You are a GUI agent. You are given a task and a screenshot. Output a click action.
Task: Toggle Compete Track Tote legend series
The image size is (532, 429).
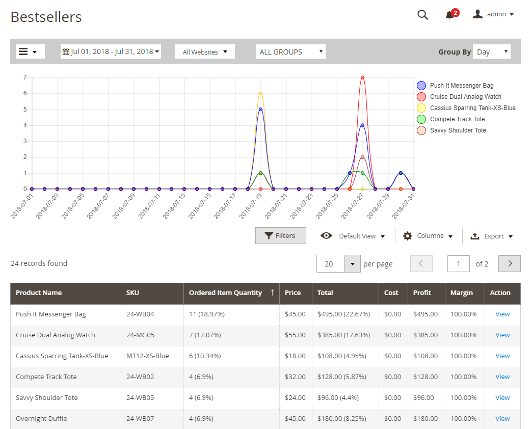457,119
